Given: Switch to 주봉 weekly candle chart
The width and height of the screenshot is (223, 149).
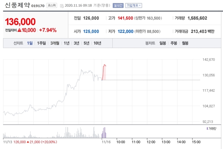Looking at the screenshot, I should pyautogui.click(x=174, y=43).
